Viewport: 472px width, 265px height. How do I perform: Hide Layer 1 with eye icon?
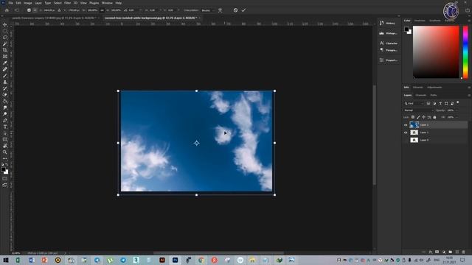coord(406,132)
